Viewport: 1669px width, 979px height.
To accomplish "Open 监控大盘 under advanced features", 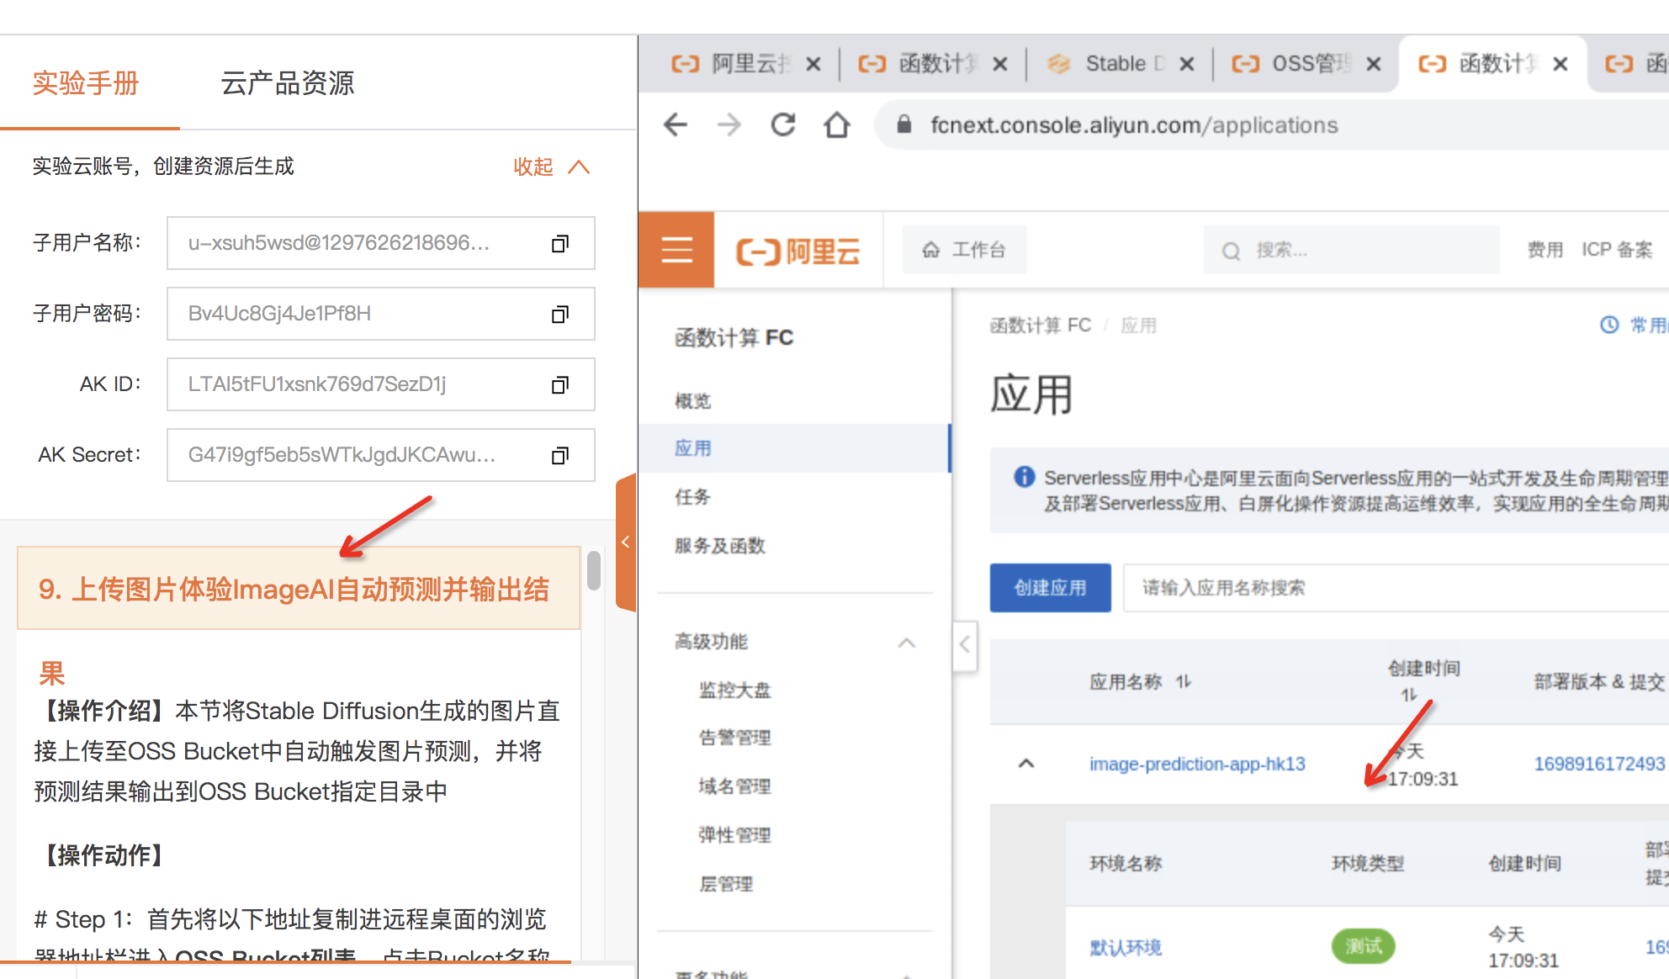I will pos(734,691).
